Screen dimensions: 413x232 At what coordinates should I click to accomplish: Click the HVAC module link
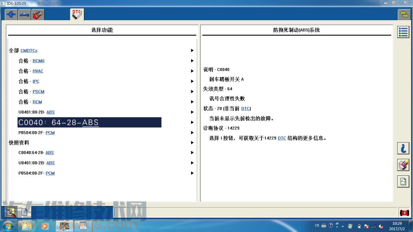pos(38,71)
